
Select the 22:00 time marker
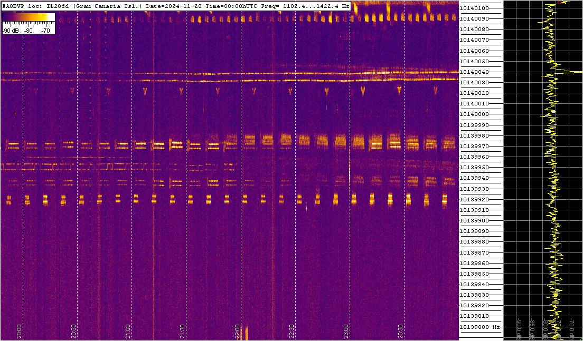click(x=237, y=331)
